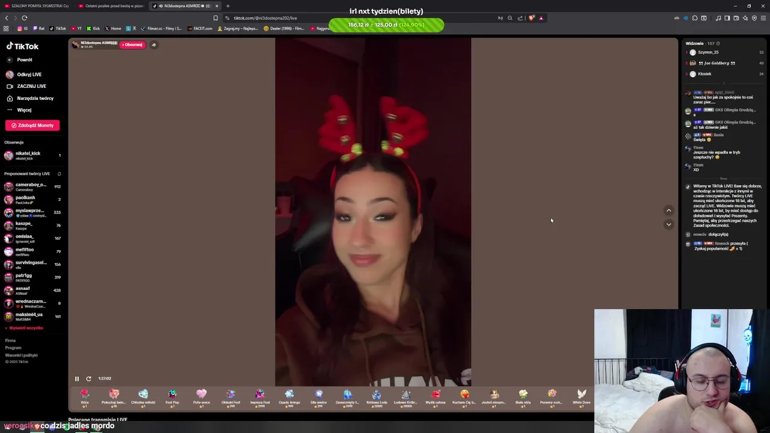Share the live stream via arrow icon
This screenshot has width=770, height=433.
pos(154,45)
